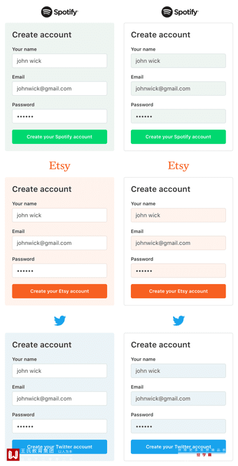Click the Spotify logo above the white form
The height and width of the screenshot is (466, 238).
[180, 12]
